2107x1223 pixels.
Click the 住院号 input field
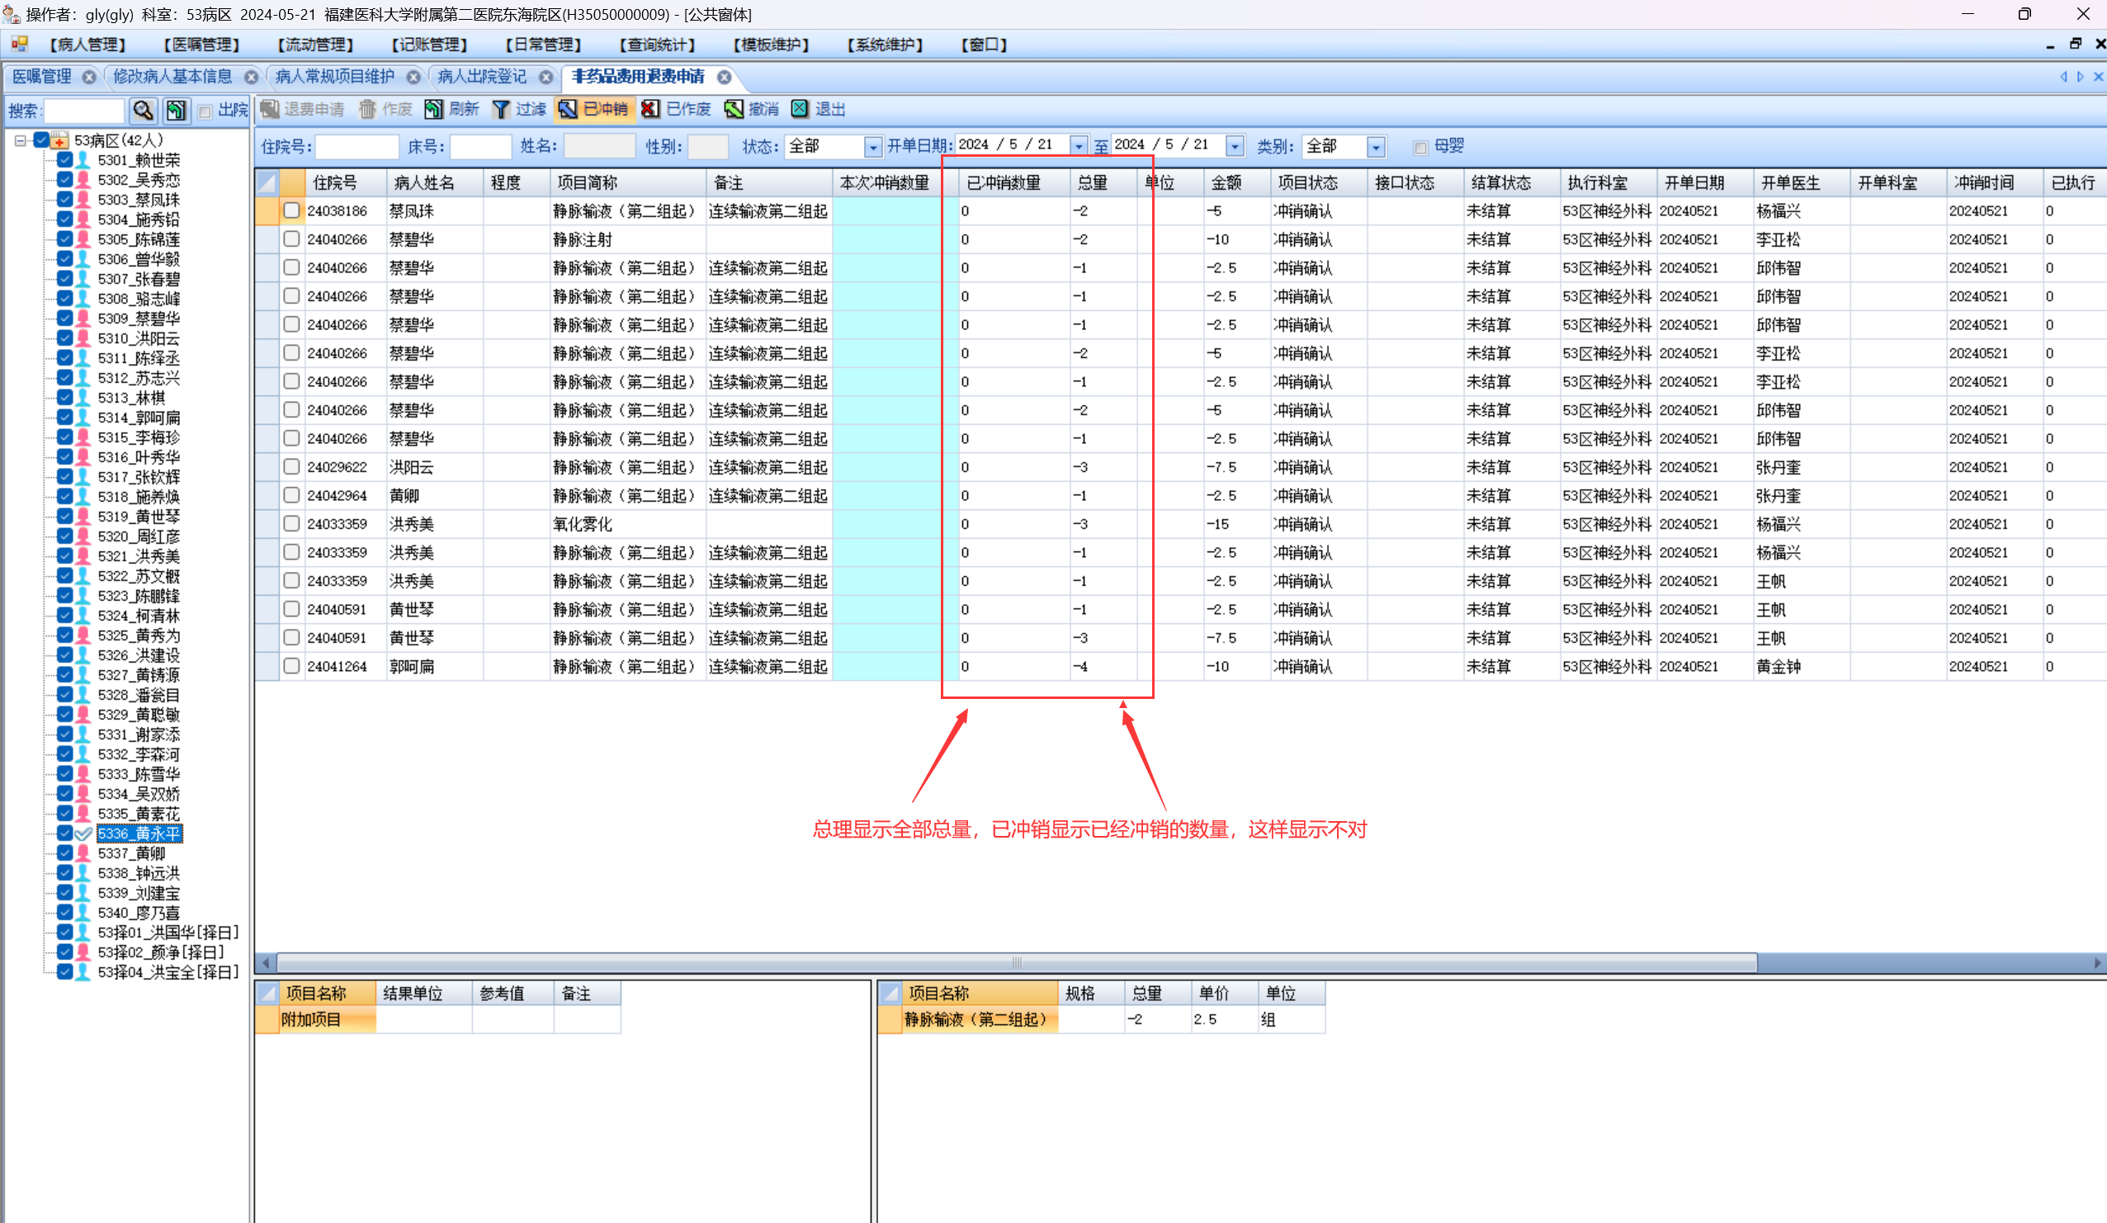point(357,147)
